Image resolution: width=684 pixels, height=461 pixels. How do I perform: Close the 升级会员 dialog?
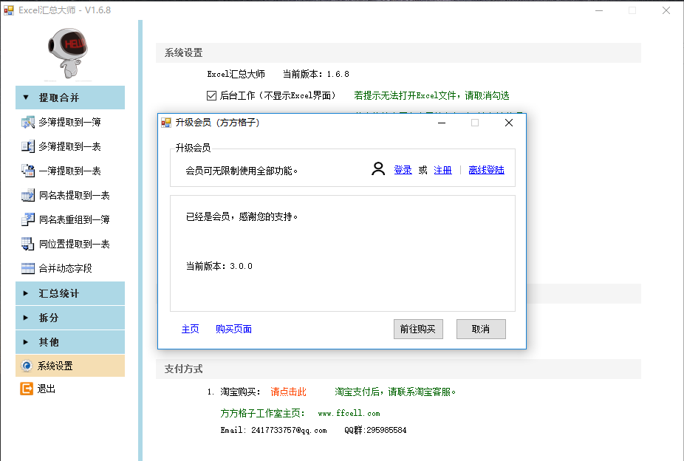(509, 123)
